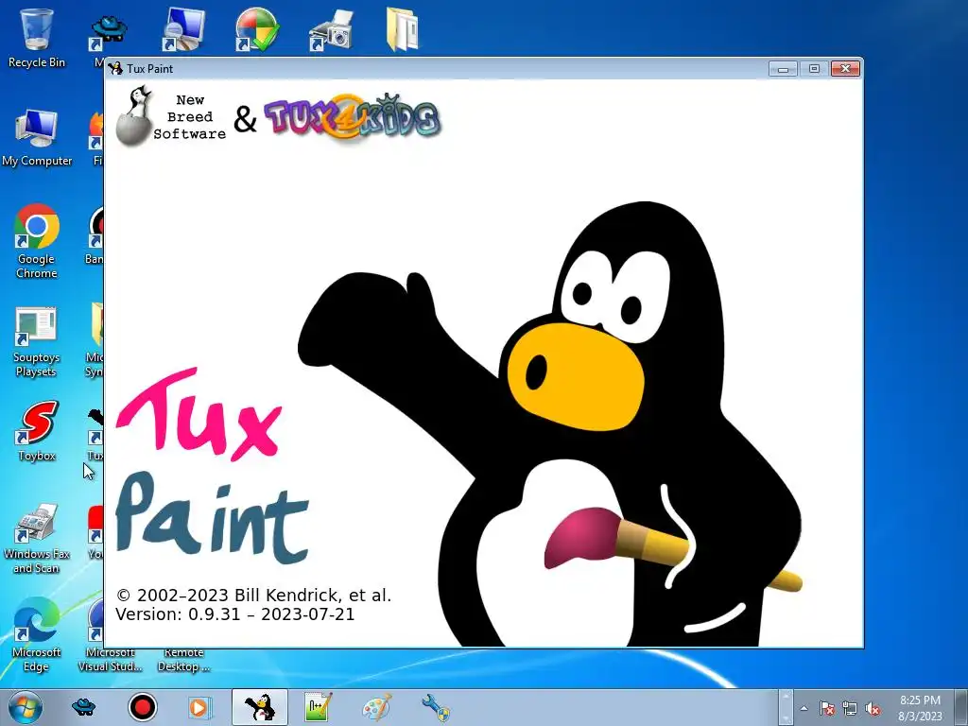Close the Tux Paint window
This screenshot has height=726, width=968.
pyautogui.click(x=845, y=68)
